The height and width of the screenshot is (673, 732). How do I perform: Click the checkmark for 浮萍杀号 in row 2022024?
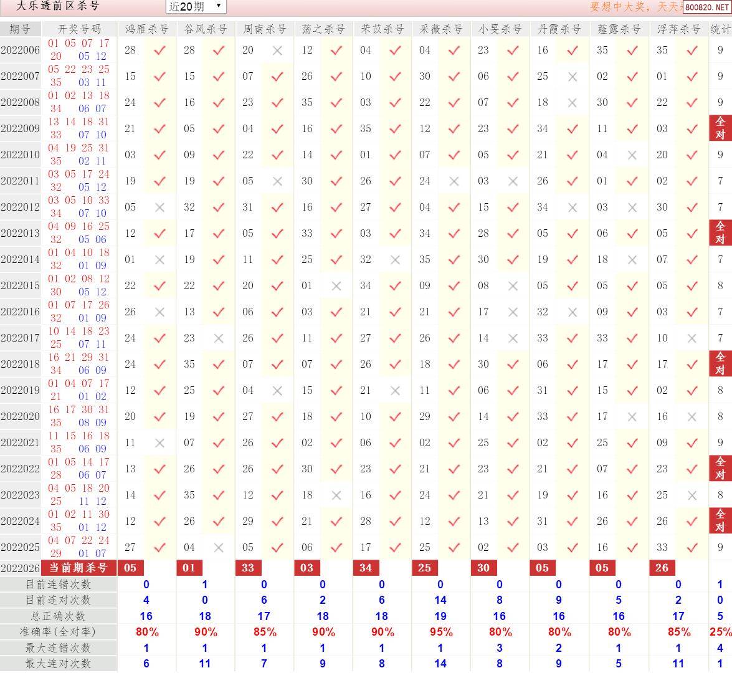(x=692, y=522)
